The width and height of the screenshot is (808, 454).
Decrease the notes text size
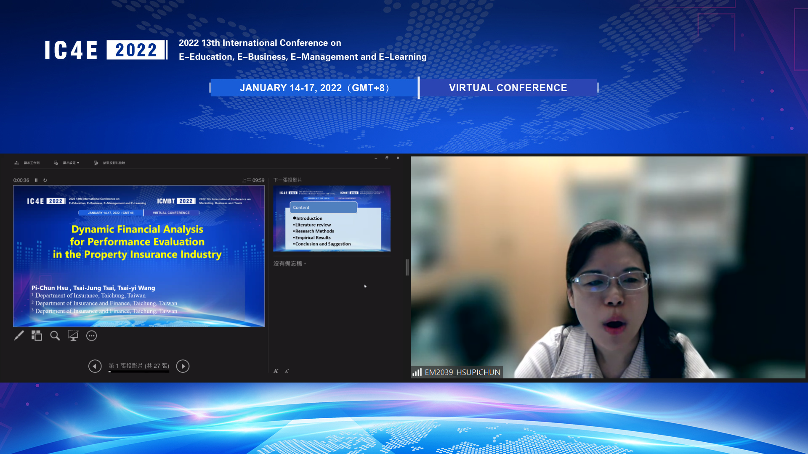click(287, 371)
